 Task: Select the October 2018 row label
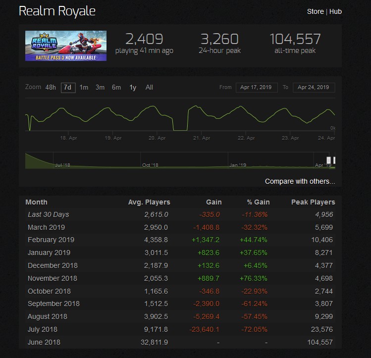pos(49,291)
